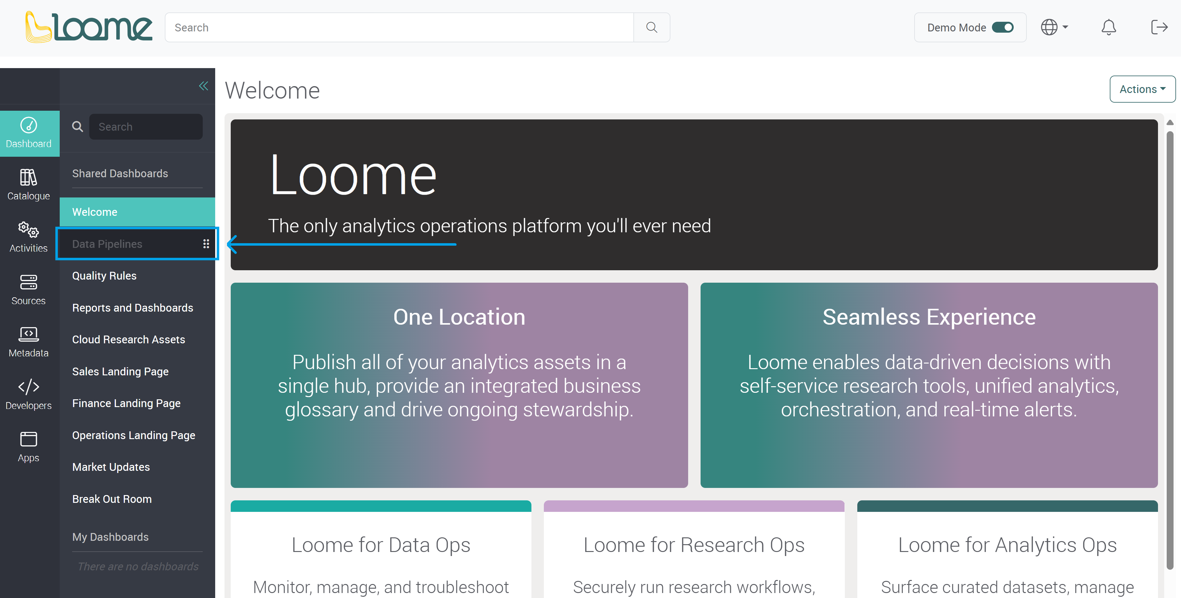Open the notifications bell
This screenshot has width=1181, height=598.
tap(1109, 27)
